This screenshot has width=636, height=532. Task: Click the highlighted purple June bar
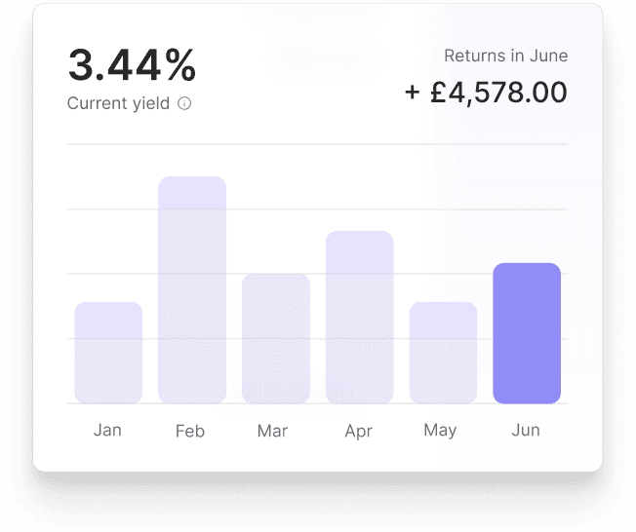[527, 332]
